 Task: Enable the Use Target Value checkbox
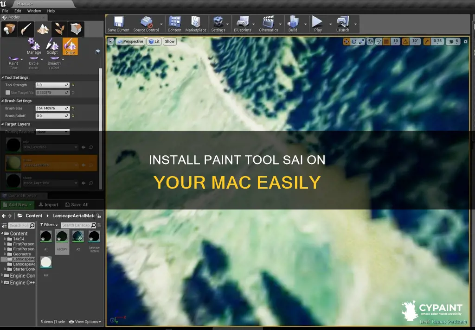click(8, 93)
